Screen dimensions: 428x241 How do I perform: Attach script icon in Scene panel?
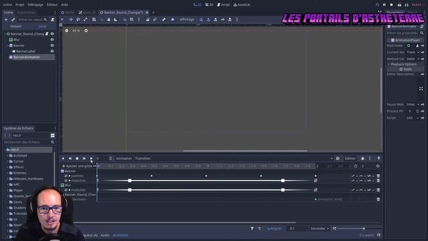coord(53,19)
